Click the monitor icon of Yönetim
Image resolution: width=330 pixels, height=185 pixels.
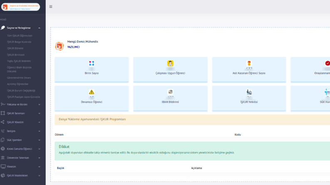(3, 167)
